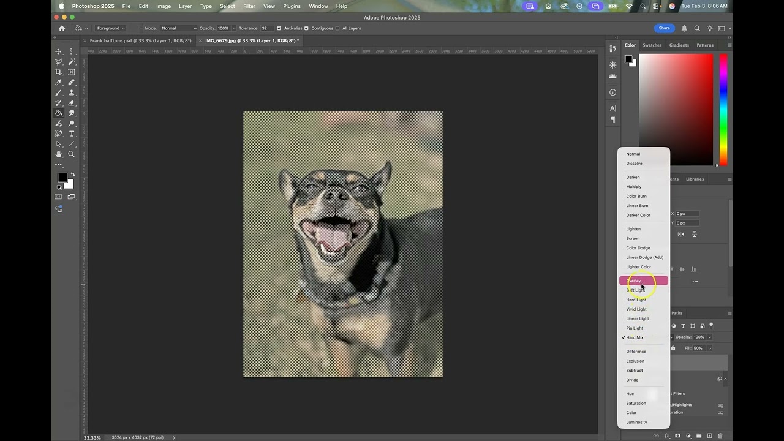The width and height of the screenshot is (784, 441).
Task: Open the Discover lightbulb icon
Action: (x=710, y=28)
